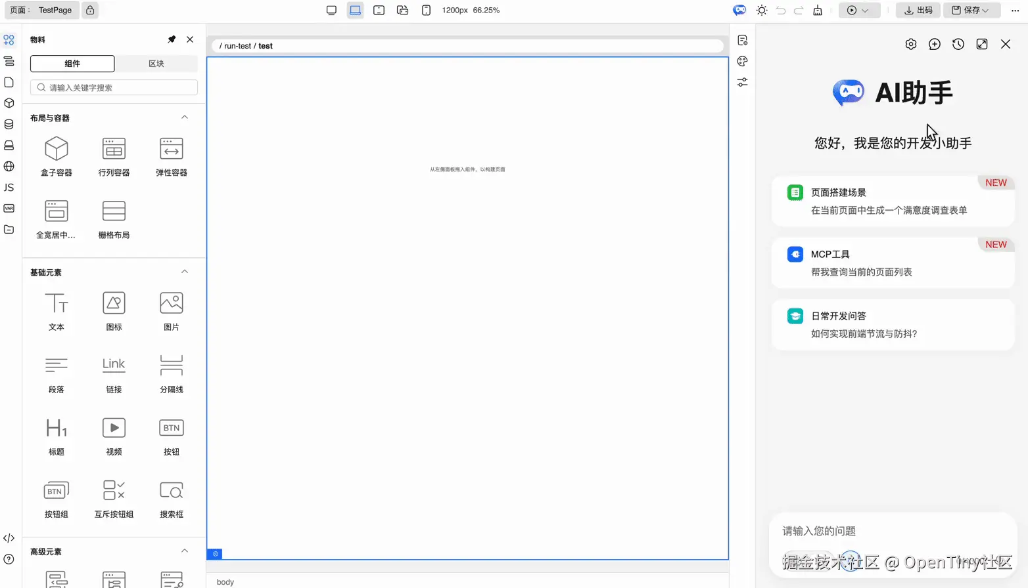
Task: Open AI assistant settings gear
Action: (911, 44)
